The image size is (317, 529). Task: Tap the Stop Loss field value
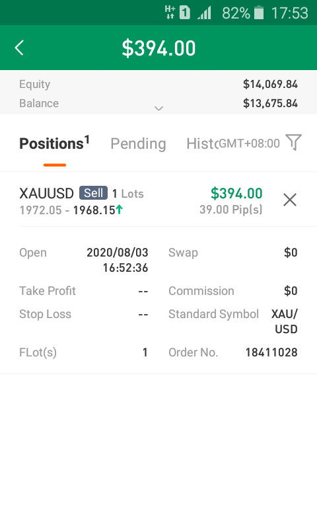(x=143, y=314)
